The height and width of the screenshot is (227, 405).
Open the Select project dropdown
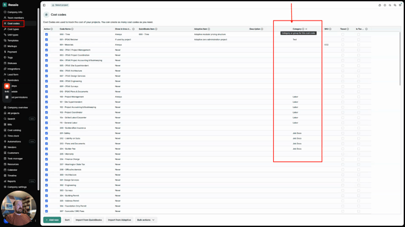coord(60,5)
